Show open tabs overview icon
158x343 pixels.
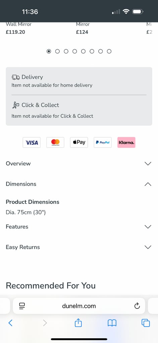(x=146, y=323)
